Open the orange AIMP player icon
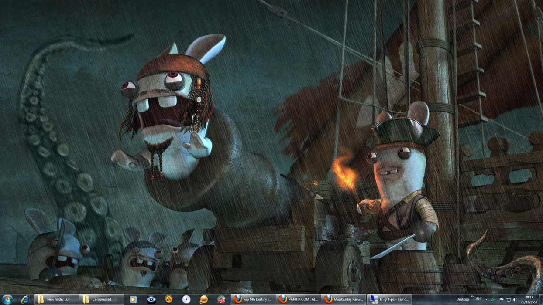Viewport: 543px width, 305px height. click(x=168, y=299)
